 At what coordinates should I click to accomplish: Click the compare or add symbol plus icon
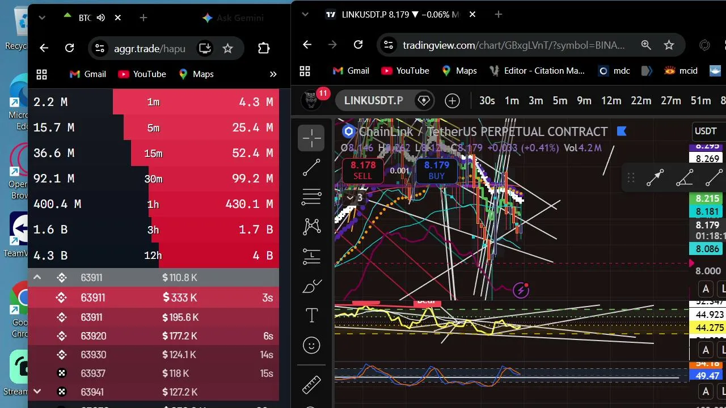pos(452,101)
